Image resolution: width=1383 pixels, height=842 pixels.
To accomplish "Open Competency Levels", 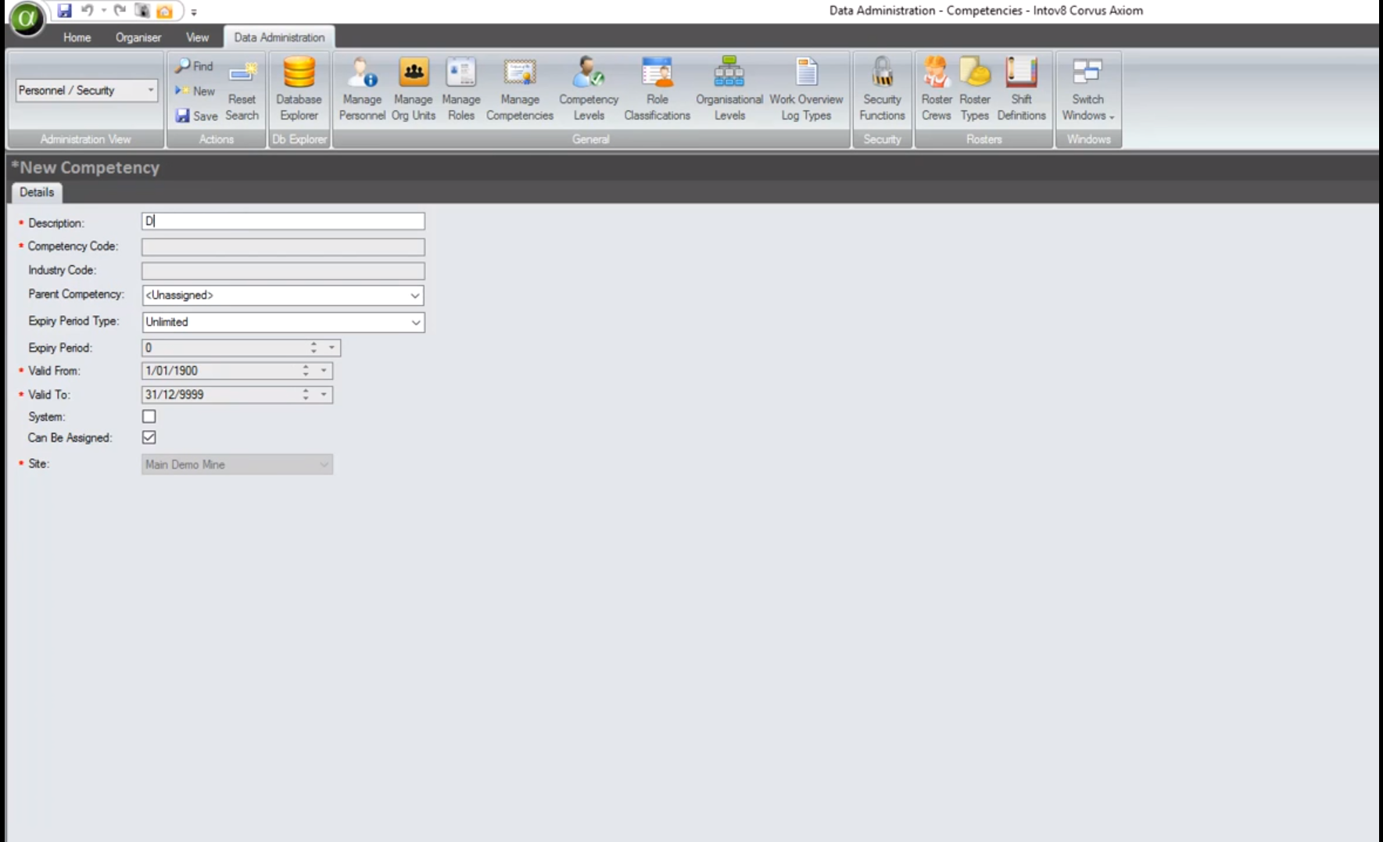I will click(x=589, y=90).
